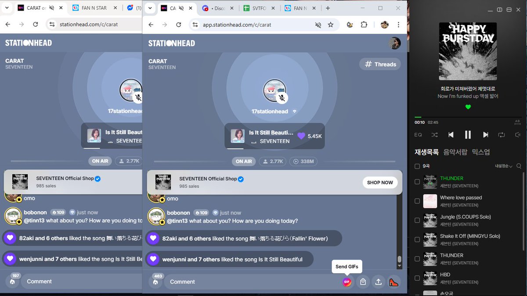This screenshot has height=296, width=527.
Task: Open the 음악서랍 tab
Action: (x=455, y=152)
